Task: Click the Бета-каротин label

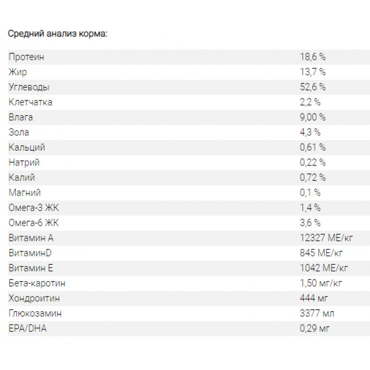Action: pos(37,283)
